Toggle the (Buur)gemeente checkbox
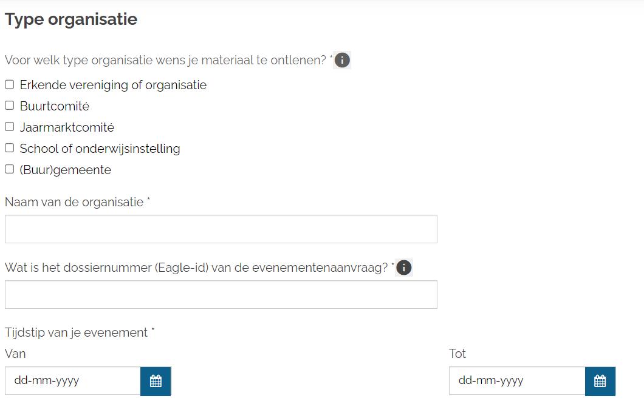This screenshot has width=644, height=401. (10, 170)
